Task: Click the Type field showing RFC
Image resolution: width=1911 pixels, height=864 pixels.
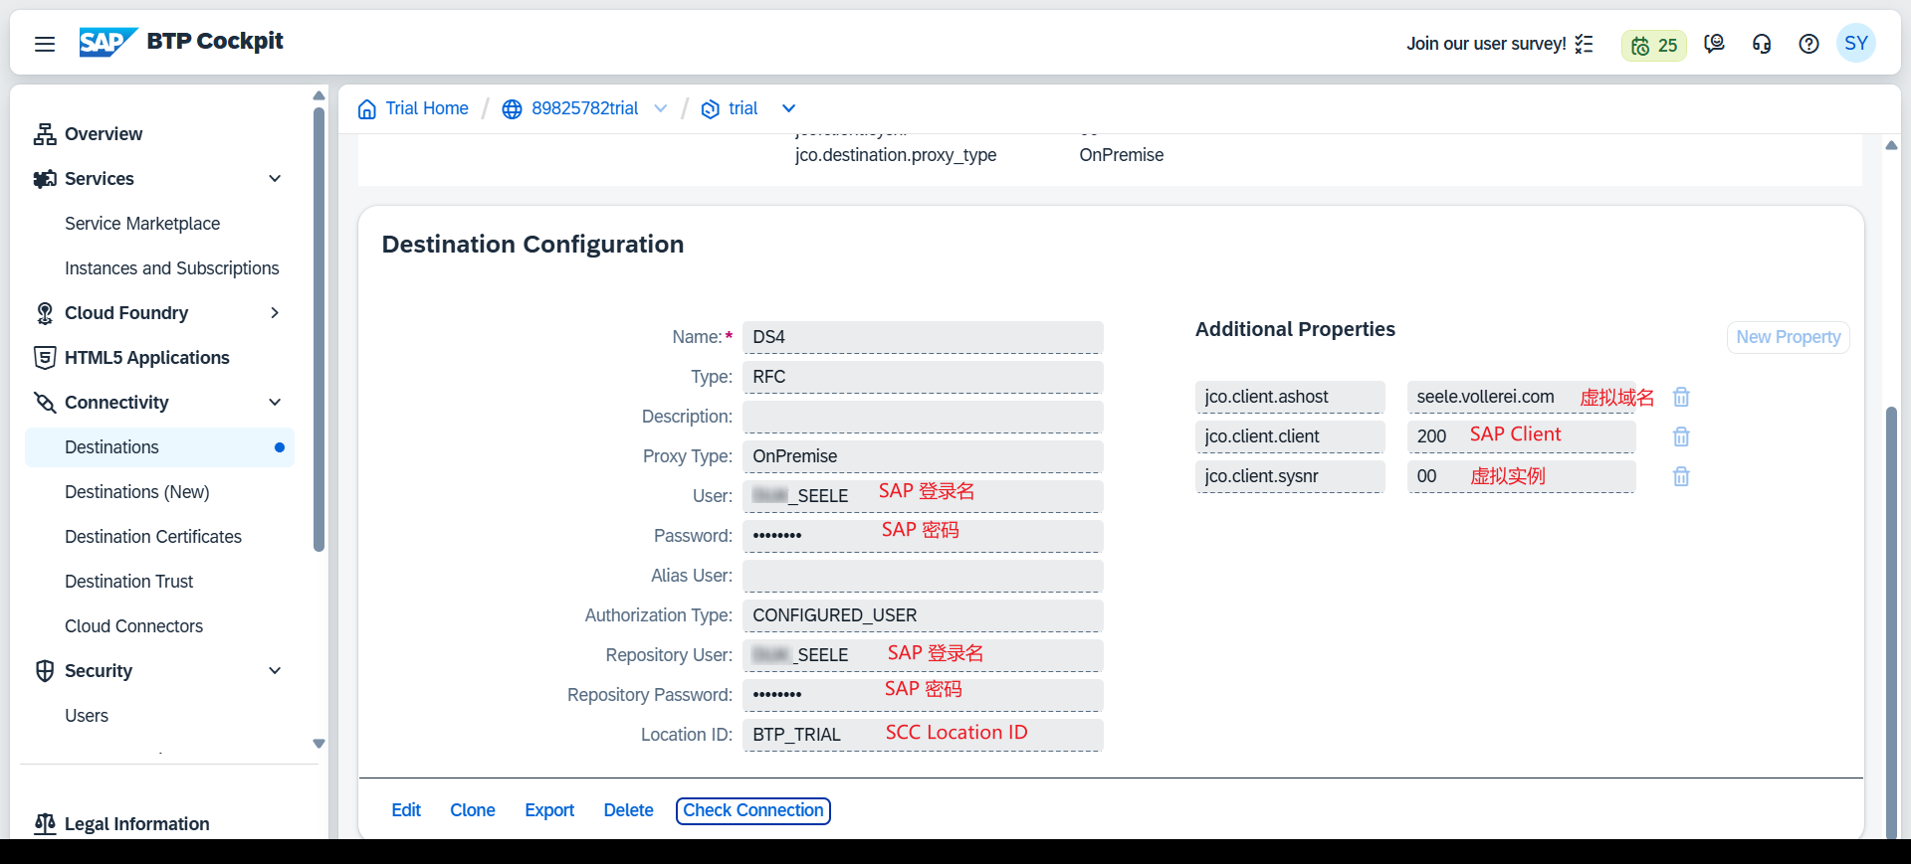Action: point(923,377)
